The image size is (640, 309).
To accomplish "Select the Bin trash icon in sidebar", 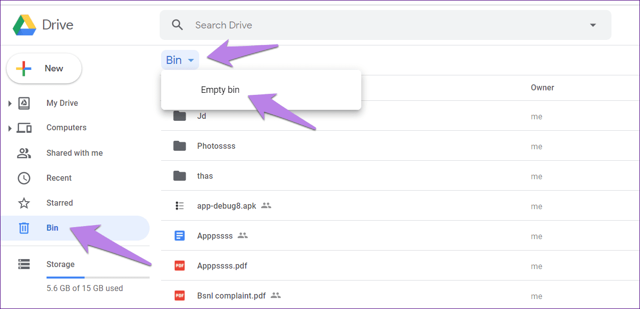I will pyautogui.click(x=24, y=228).
